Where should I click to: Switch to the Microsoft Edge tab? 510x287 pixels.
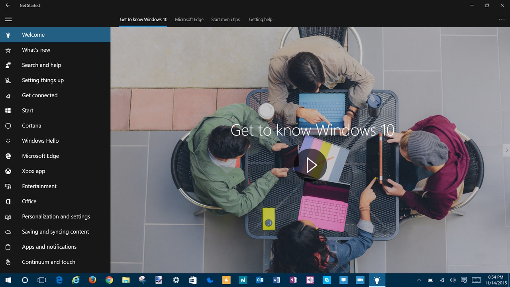189,20
